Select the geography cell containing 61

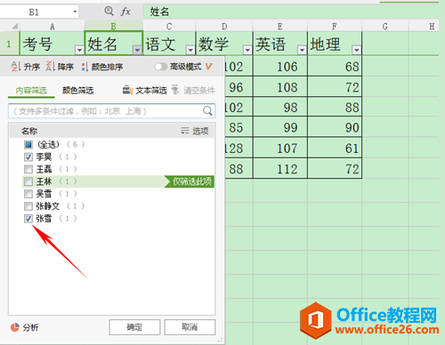click(x=335, y=148)
